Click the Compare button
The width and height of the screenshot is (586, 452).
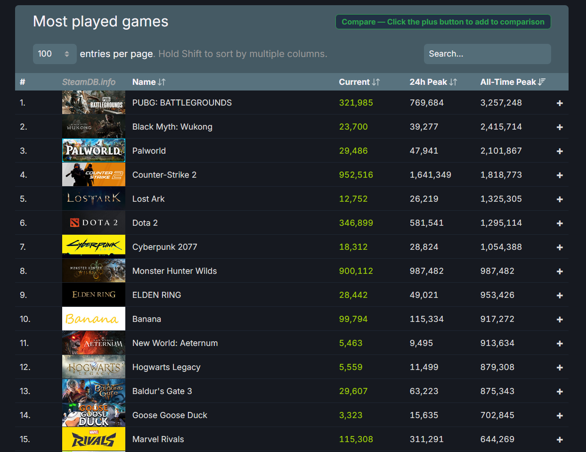click(443, 22)
